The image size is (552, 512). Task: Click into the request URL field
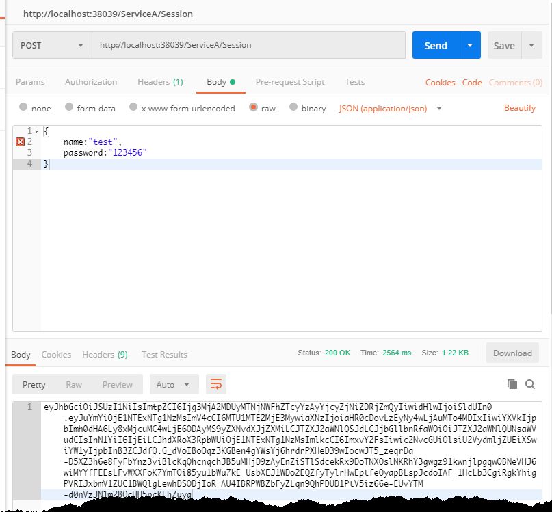click(x=248, y=45)
